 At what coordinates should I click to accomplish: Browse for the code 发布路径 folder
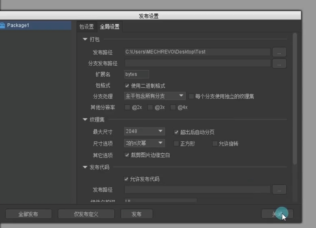(279, 190)
